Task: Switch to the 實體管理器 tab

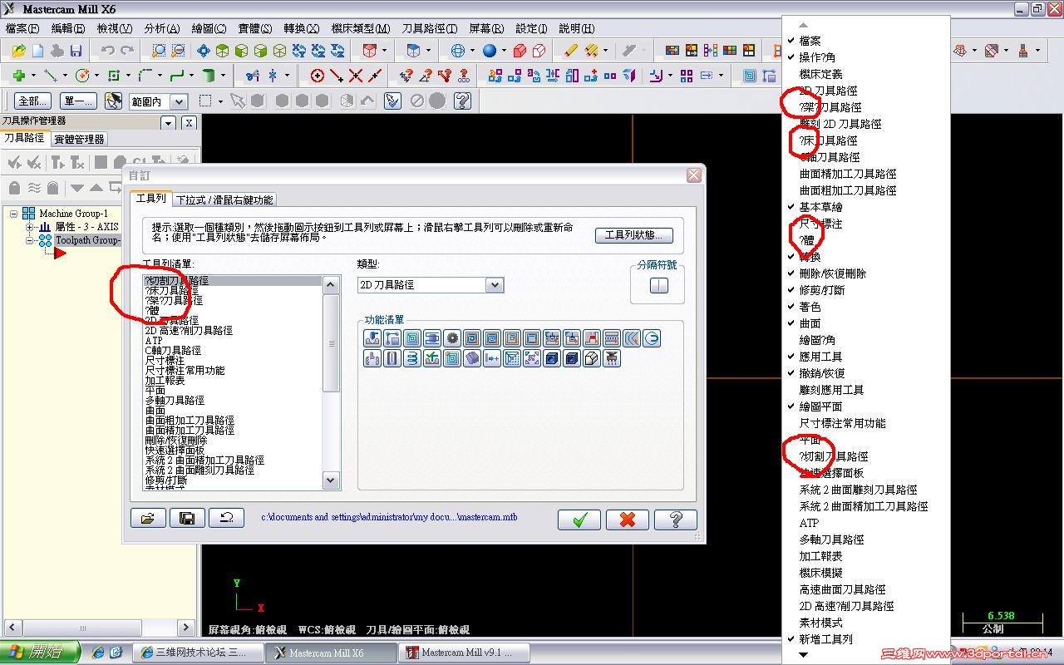Action: [x=79, y=139]
